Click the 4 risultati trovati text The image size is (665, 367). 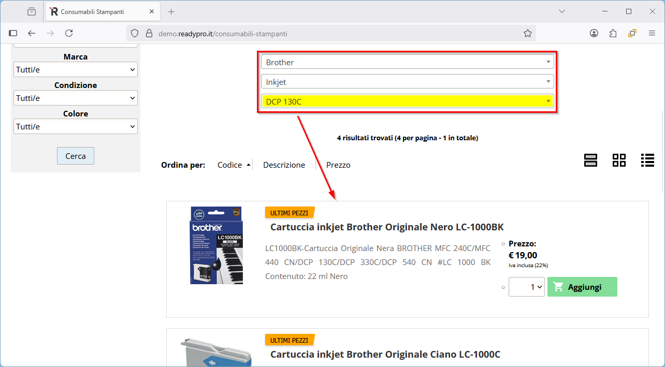(x=407, y=138)
